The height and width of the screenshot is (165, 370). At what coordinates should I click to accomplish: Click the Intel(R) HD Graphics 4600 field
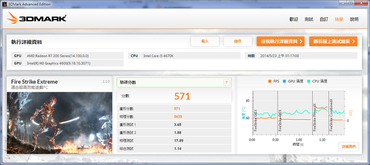(74, 63)
